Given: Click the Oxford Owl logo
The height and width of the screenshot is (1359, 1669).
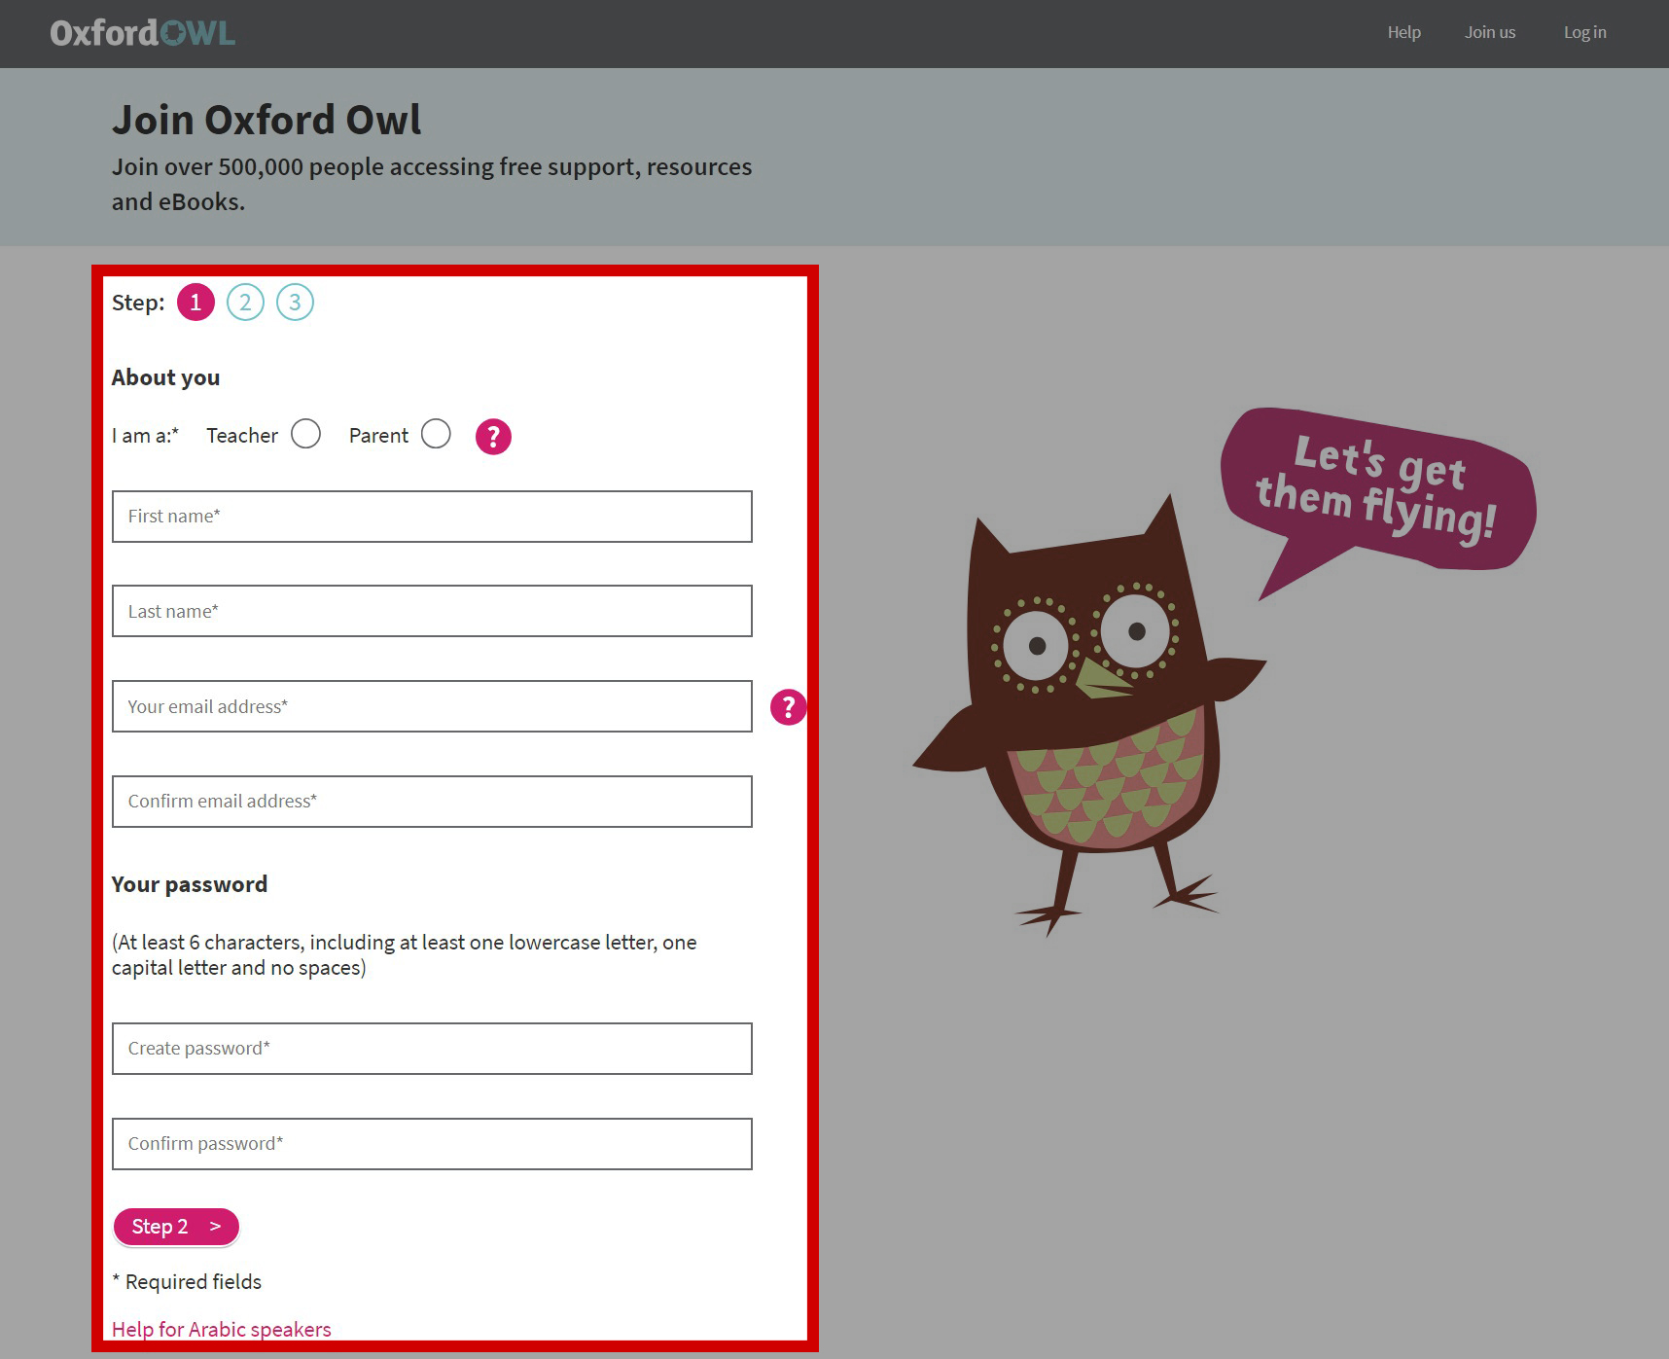Looking at the screenshot, I should click(x=143, y=33).
